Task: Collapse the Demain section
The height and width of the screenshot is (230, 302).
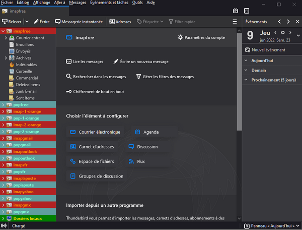Action: (246, 70)
